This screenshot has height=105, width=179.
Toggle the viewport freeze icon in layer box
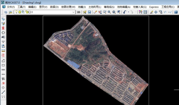tap(23, 12)
